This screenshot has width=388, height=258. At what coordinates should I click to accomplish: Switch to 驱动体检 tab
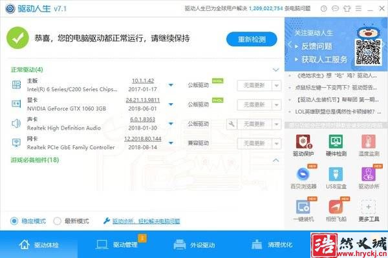point(39,244)
